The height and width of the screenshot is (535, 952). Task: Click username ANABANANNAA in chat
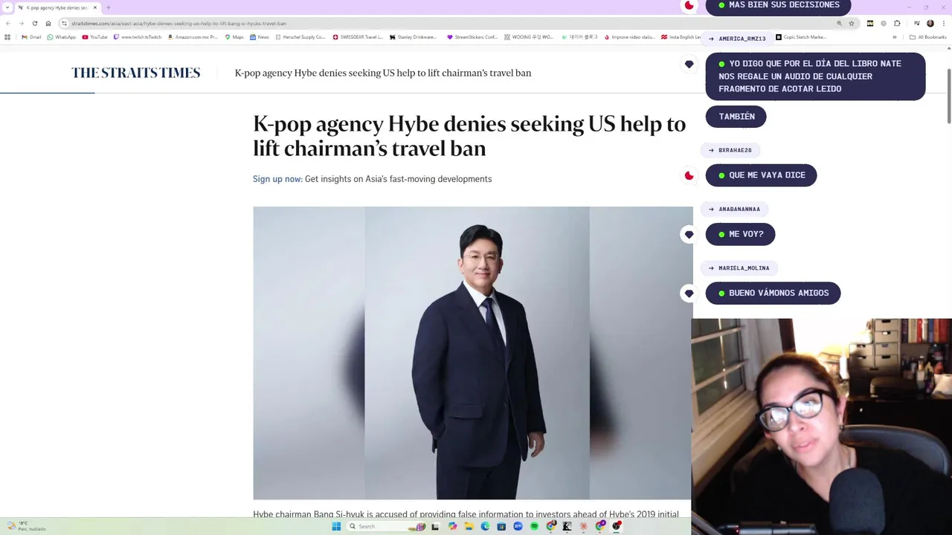pyautogui.click(x=739, y=210)
